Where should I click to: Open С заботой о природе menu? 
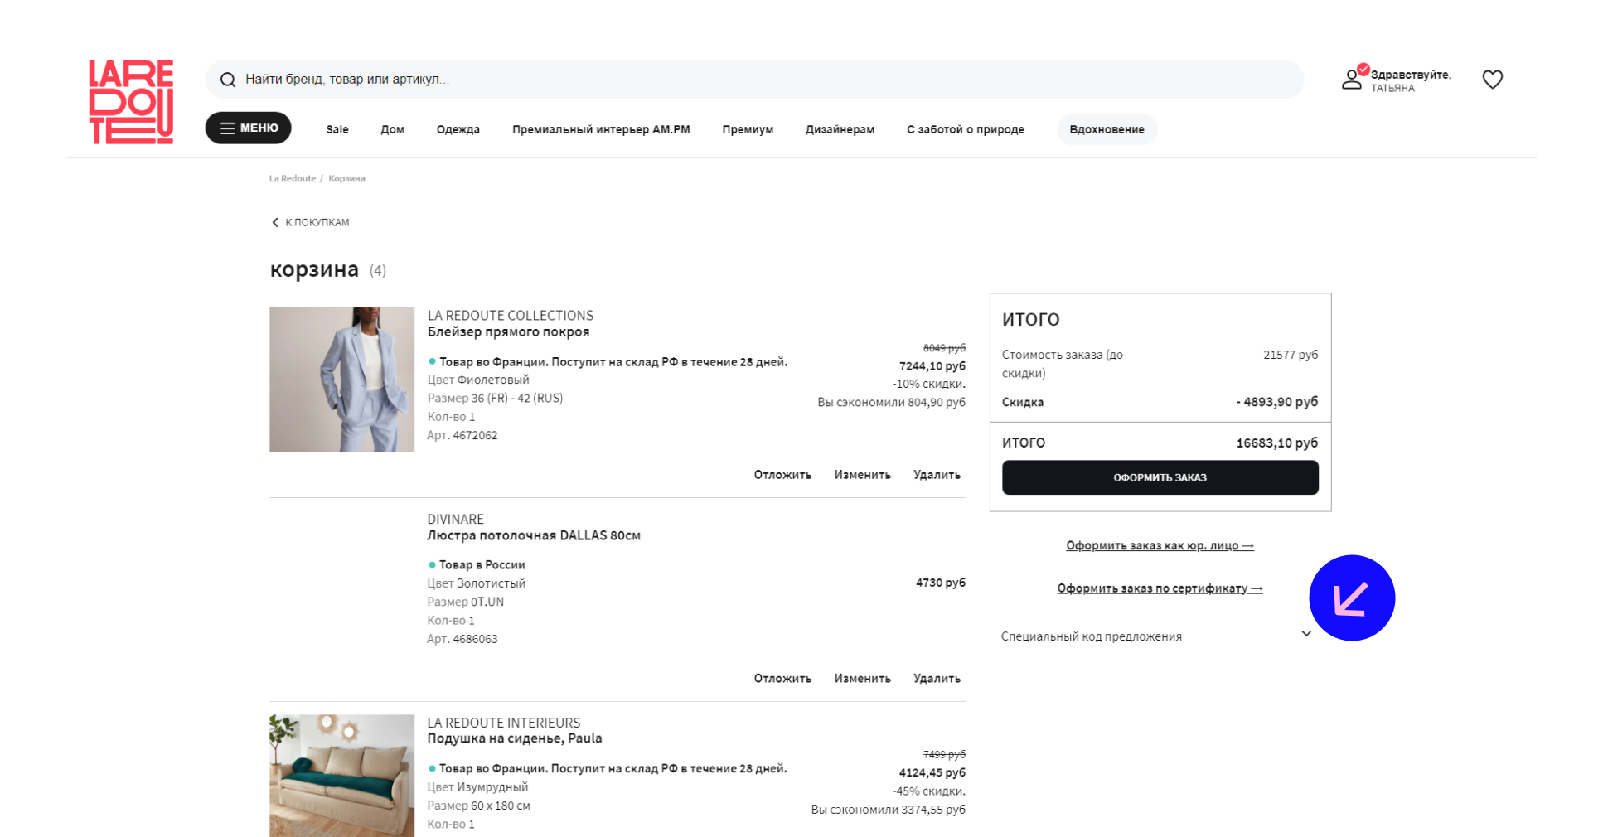click(x=966, y=129)
